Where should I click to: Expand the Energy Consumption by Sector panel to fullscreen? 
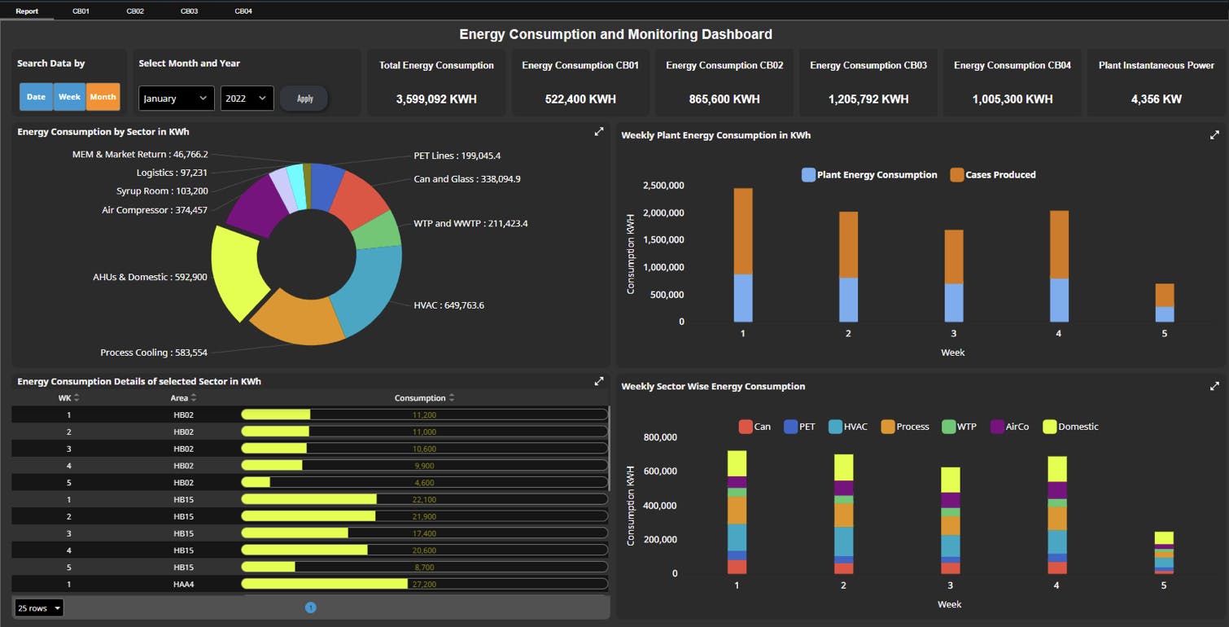(x=599, y=130)
